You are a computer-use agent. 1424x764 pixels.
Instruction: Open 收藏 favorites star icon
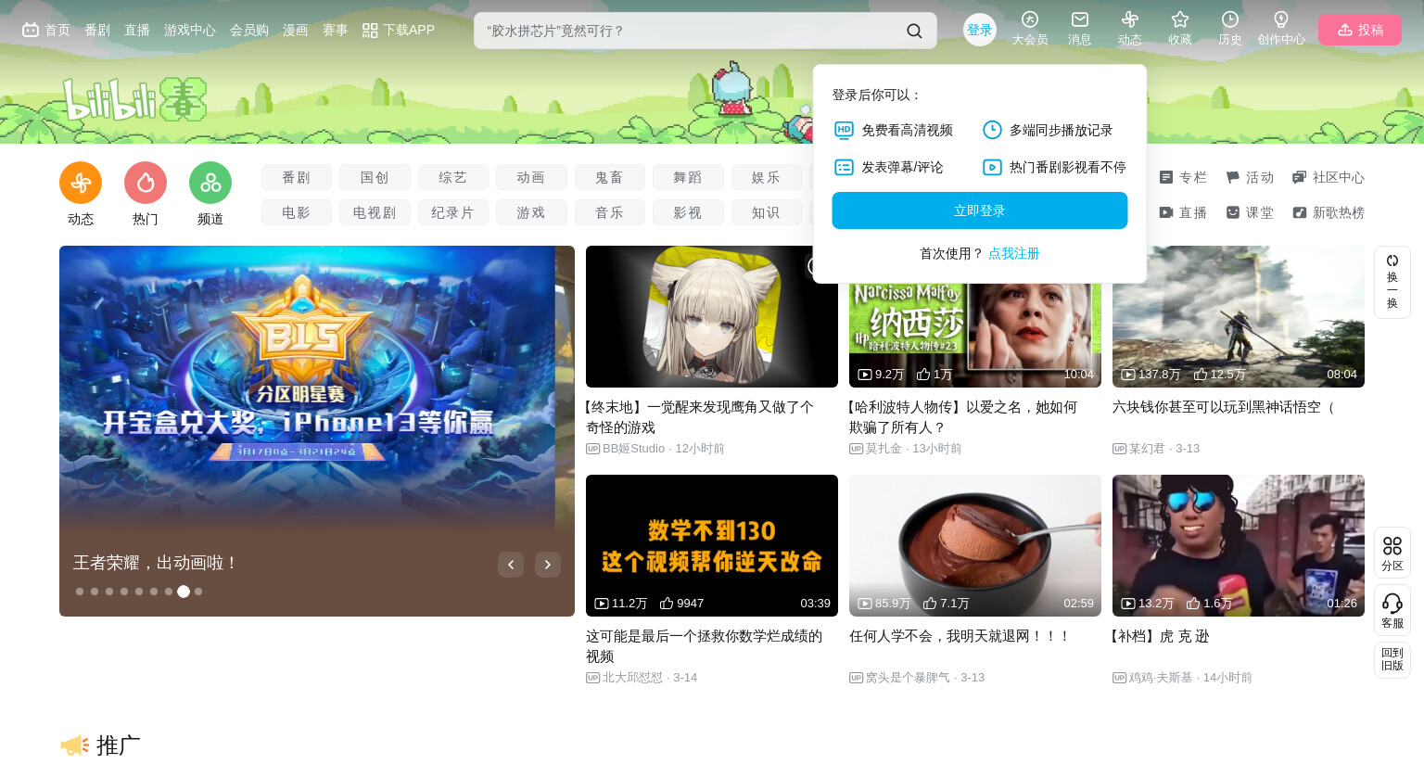click(1180, 19)
